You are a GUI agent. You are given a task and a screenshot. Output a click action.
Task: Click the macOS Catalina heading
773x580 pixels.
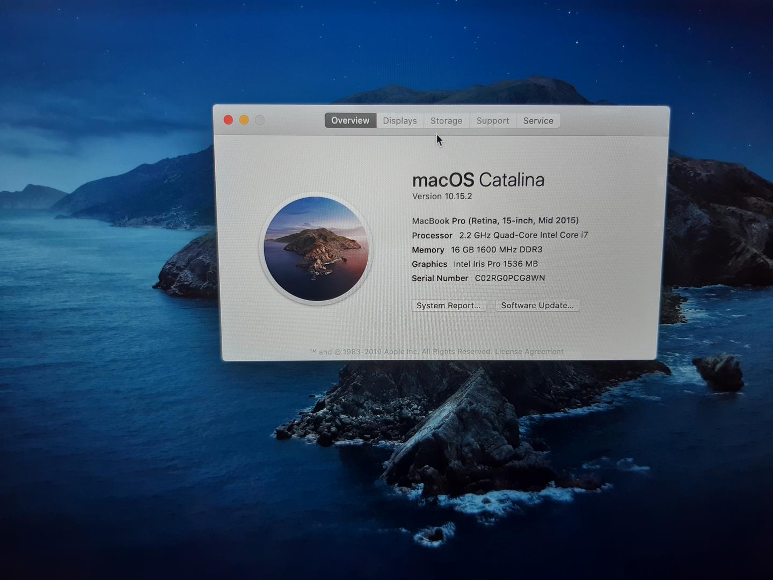478,180
